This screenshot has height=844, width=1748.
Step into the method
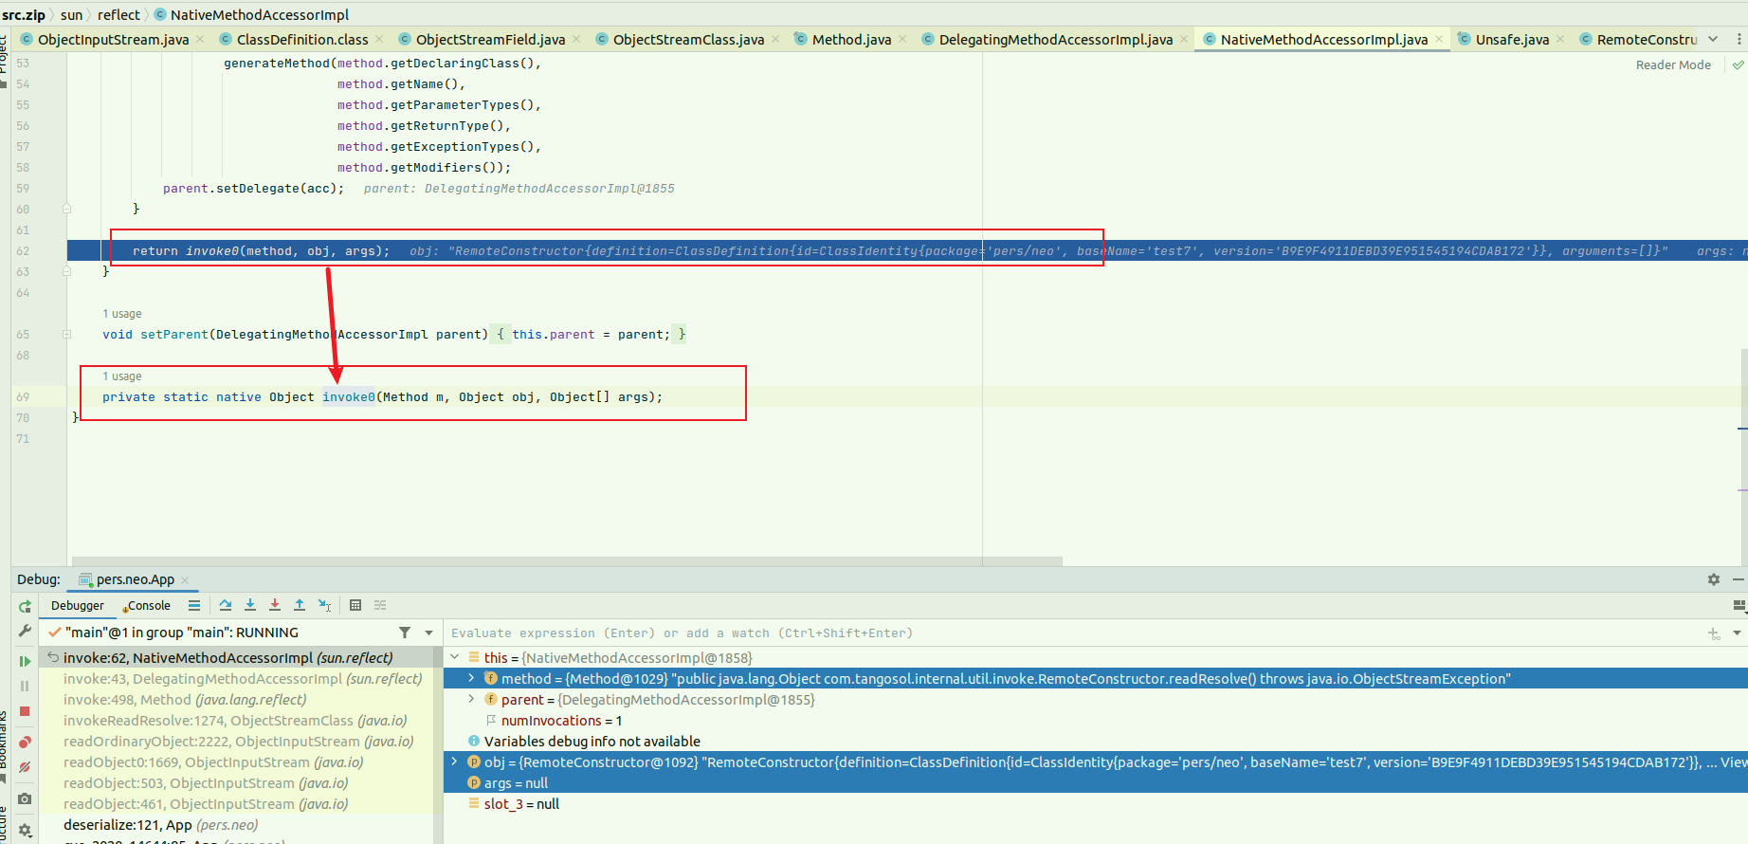(250, 605)
